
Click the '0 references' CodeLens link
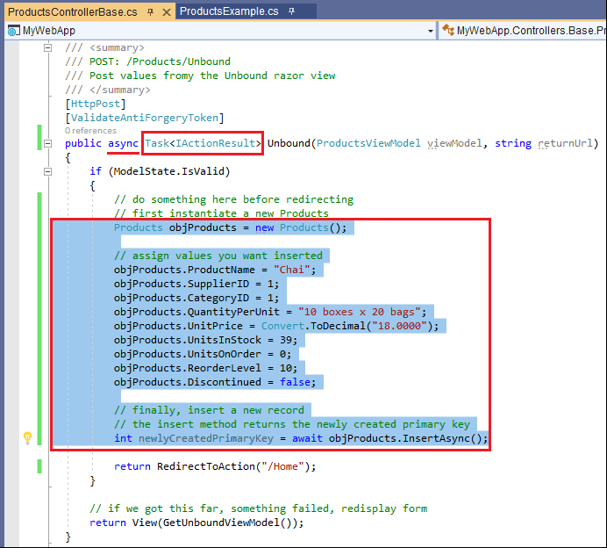(x=89, y=131)
